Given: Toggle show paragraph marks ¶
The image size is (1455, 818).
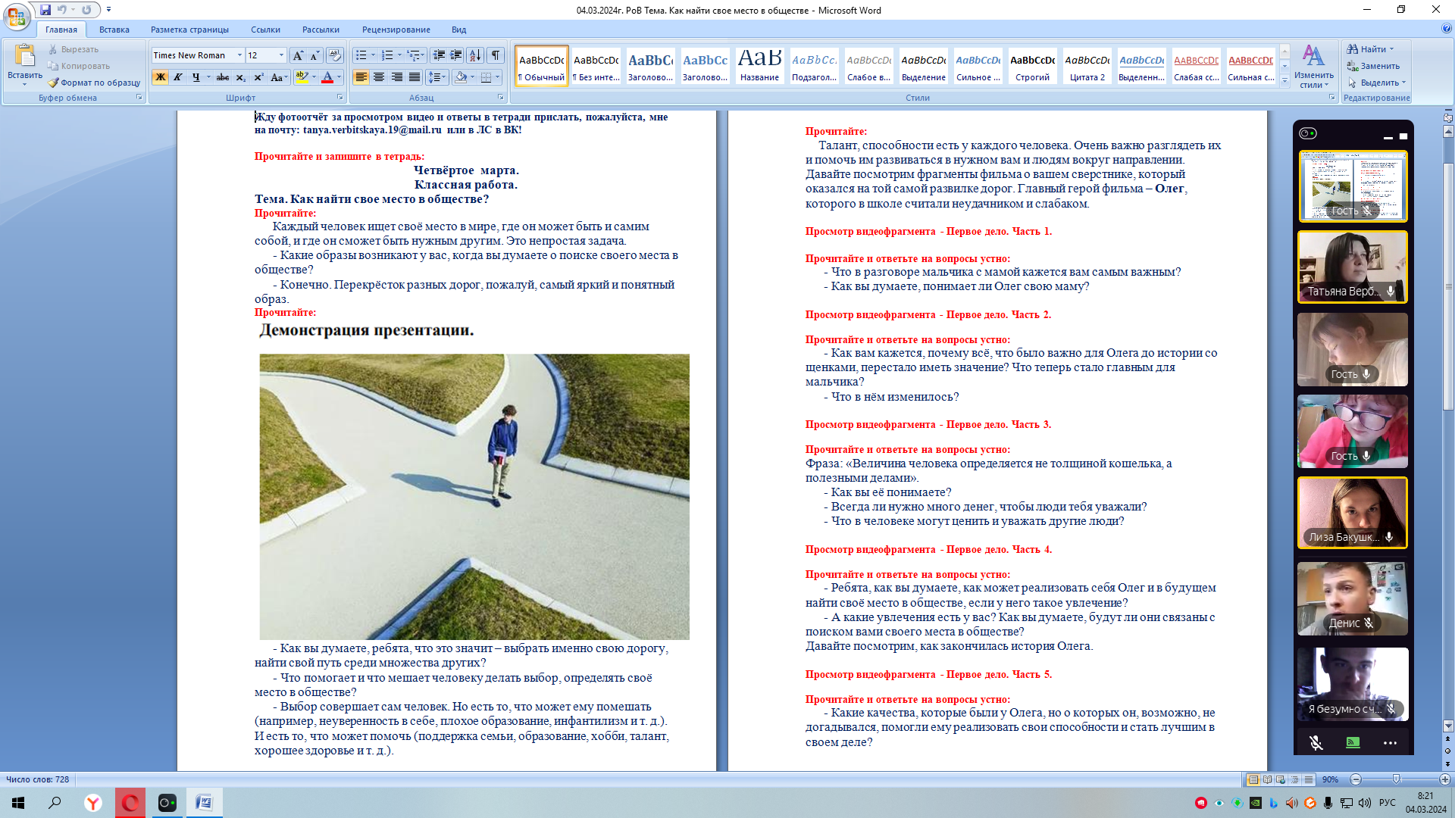Looking at the screenshot, I should 495,55.
